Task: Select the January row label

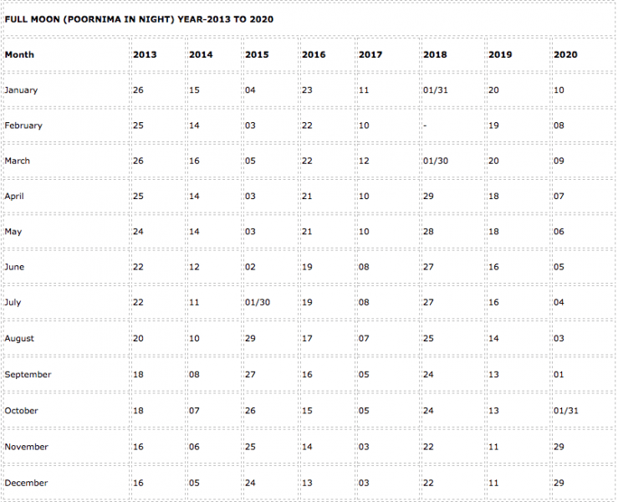Action: pos(21,90)
